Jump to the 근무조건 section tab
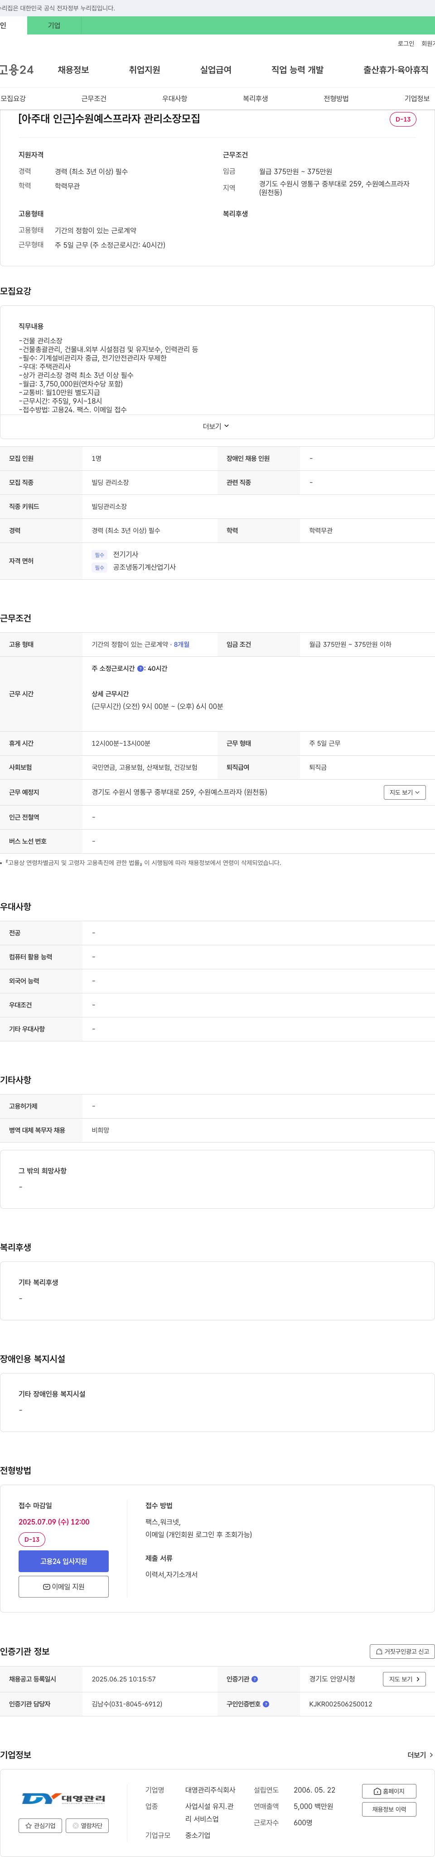Viewport: 435px width, 1857px height. click(x=94, y=99)
